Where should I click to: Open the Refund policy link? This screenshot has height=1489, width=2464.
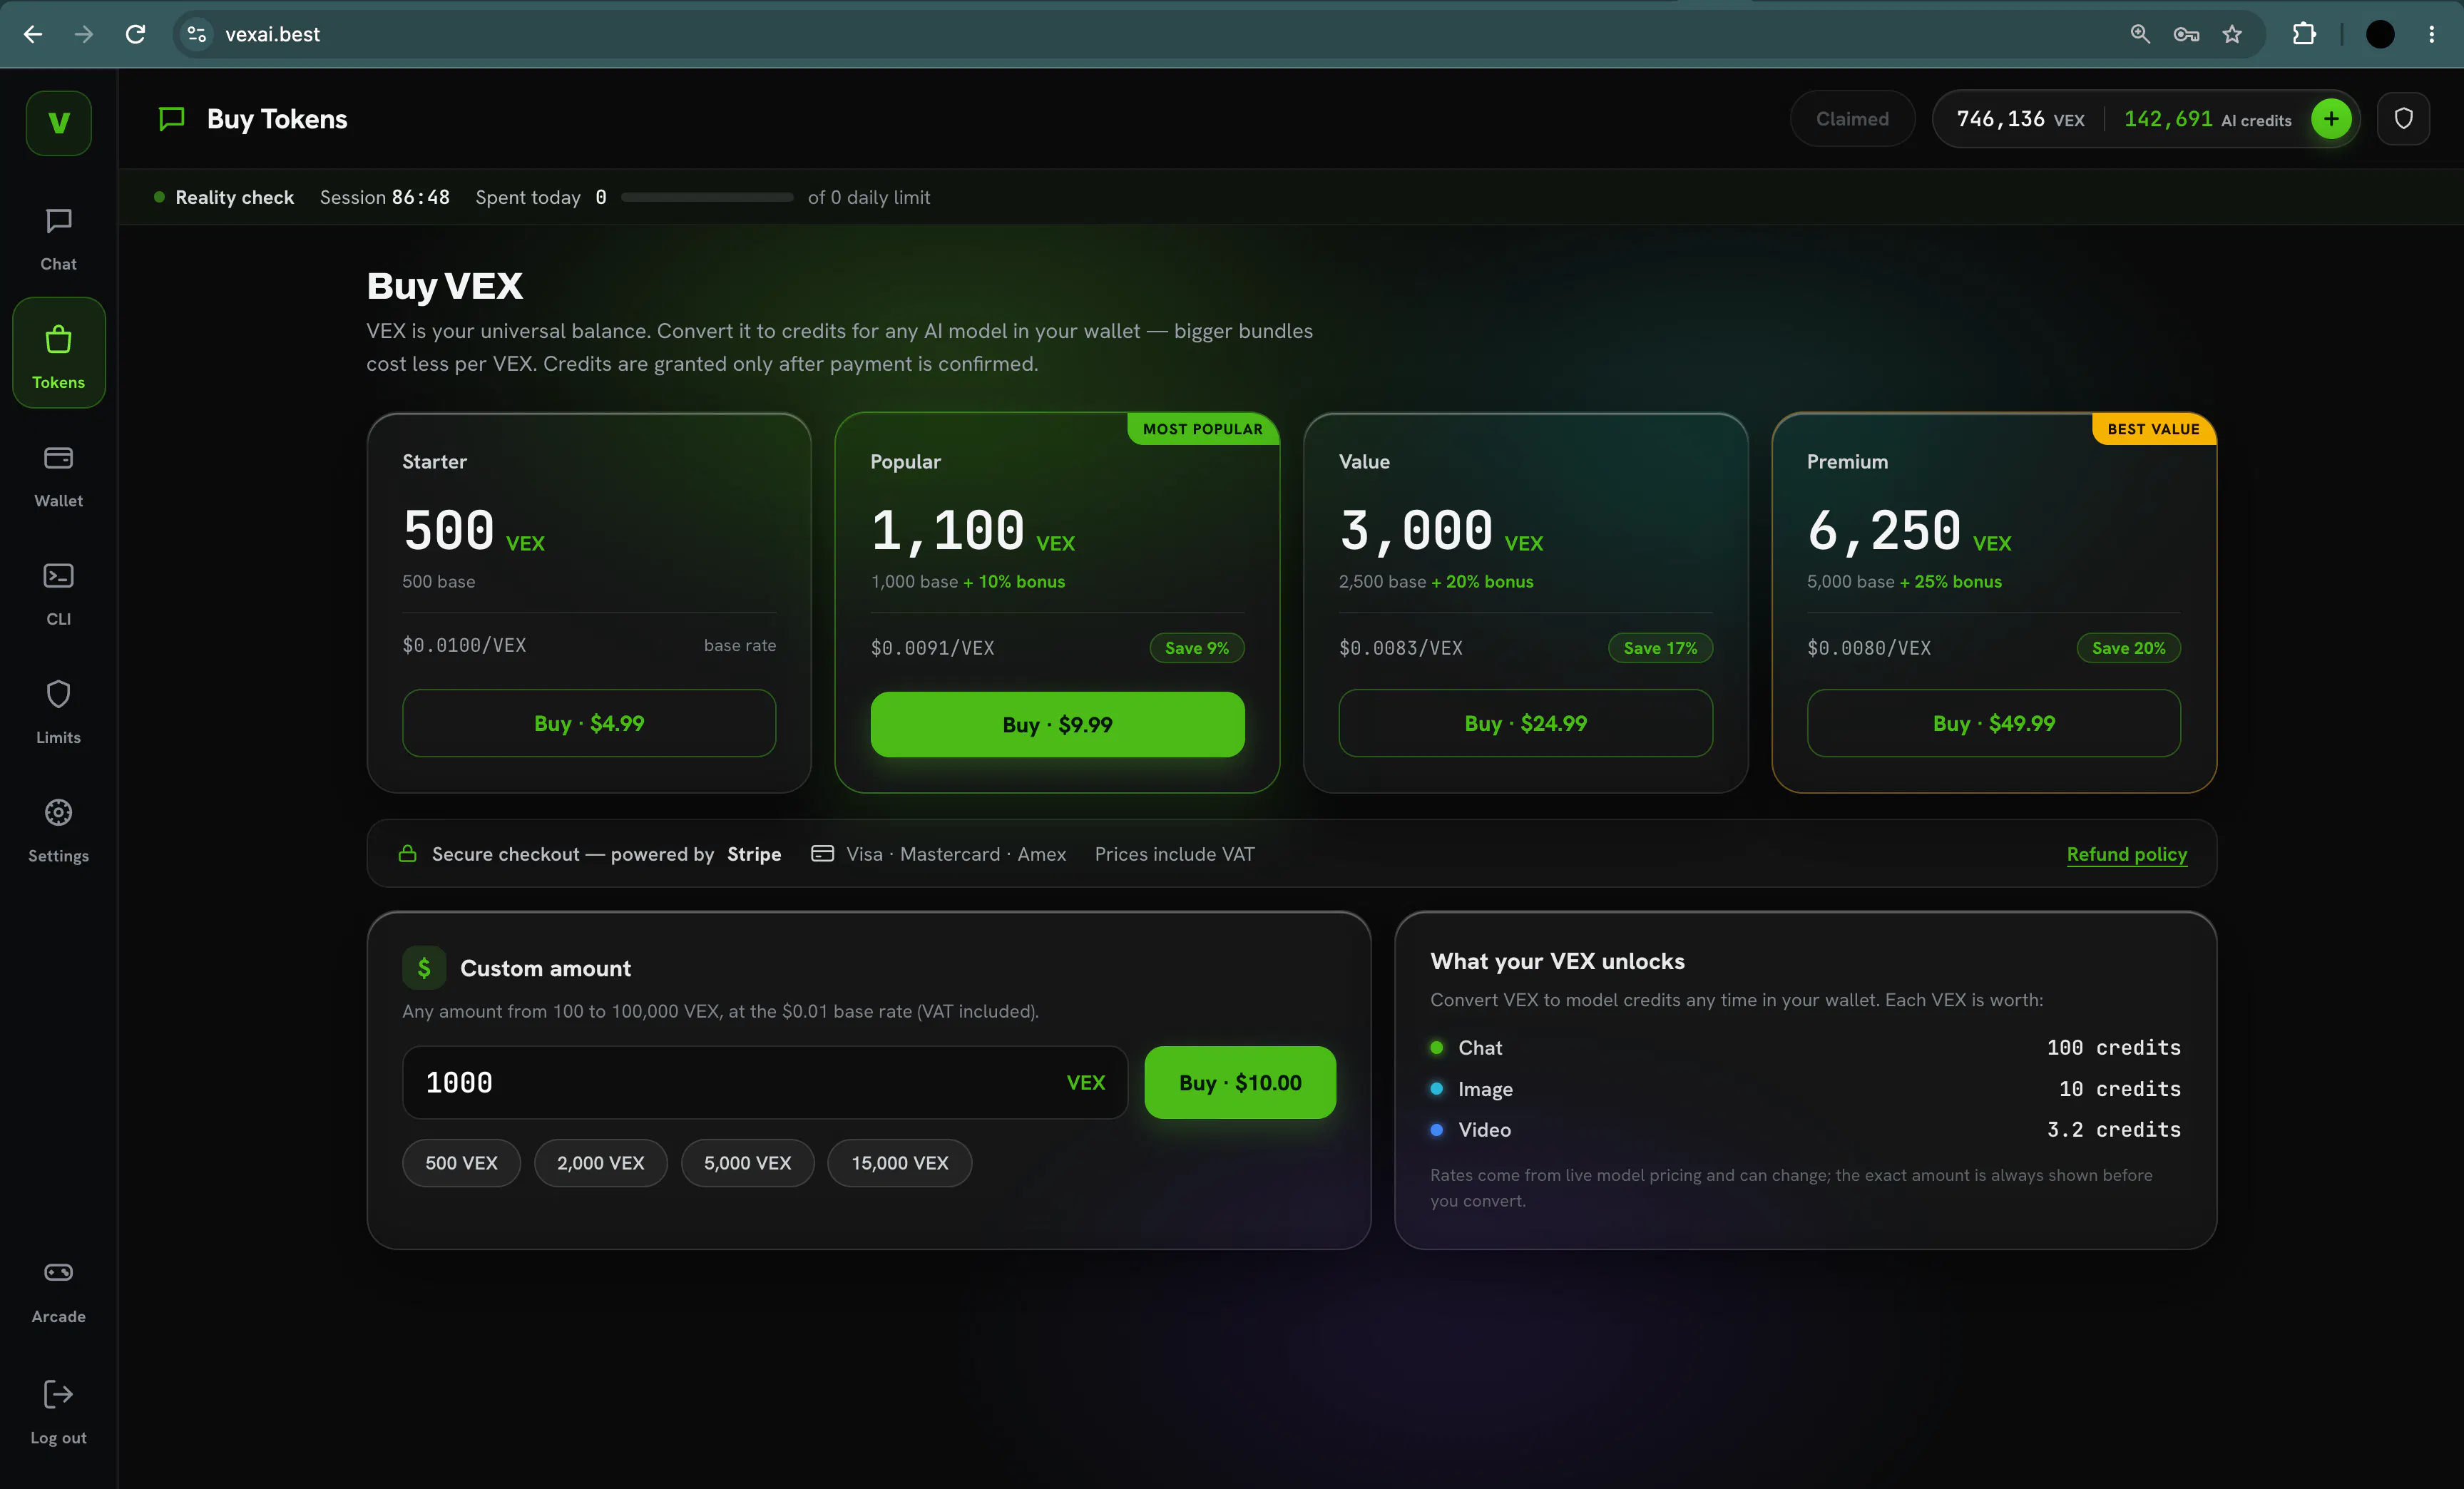click(x=2127, y=854)
